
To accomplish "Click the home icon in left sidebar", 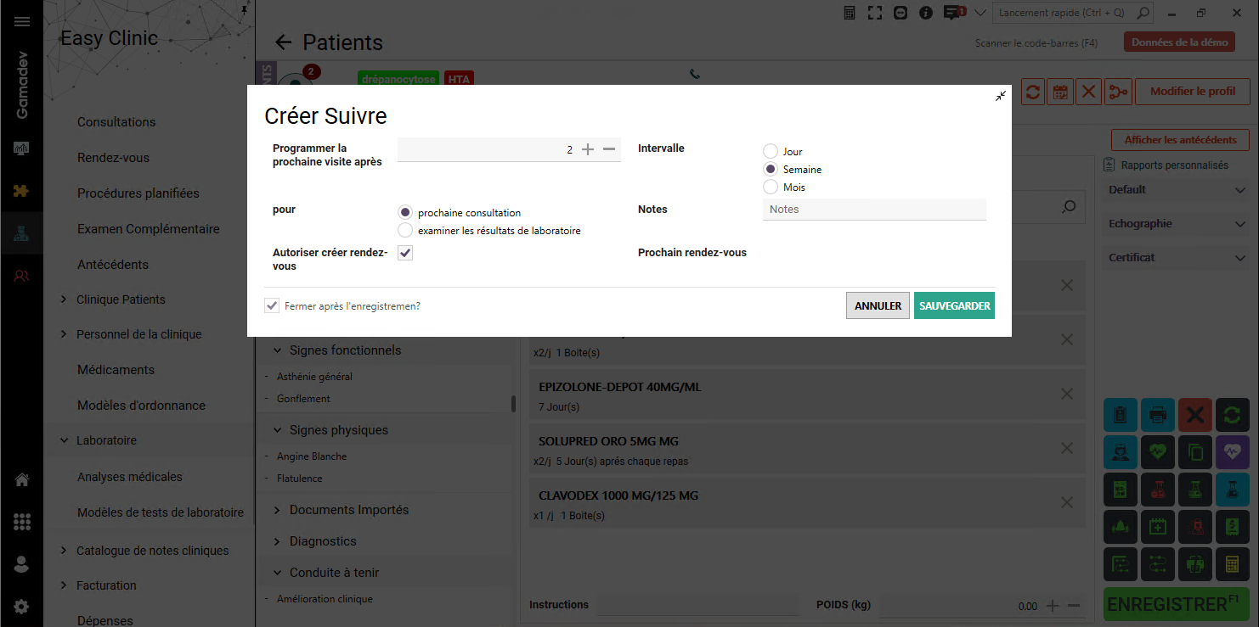I will click(x=22, y=480).
